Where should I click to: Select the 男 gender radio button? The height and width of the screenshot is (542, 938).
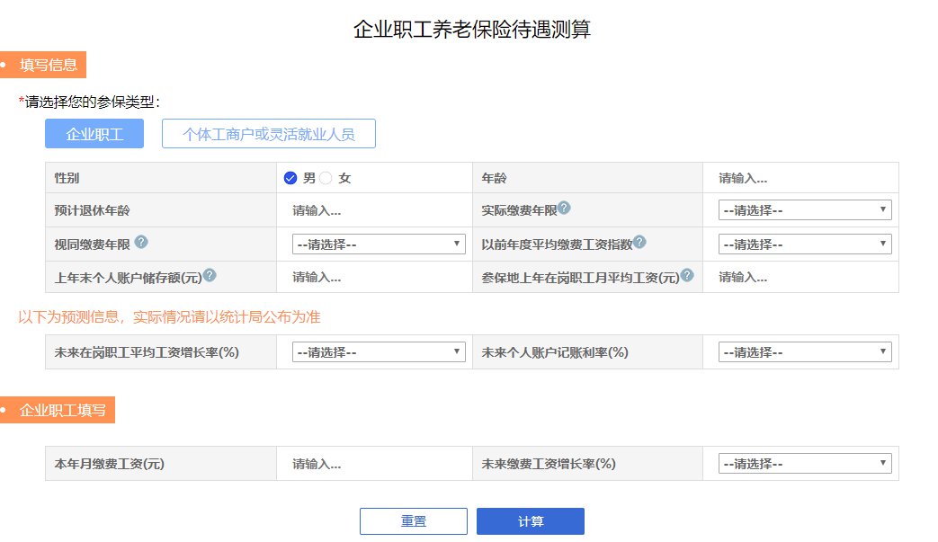click(x=290, y=178)
